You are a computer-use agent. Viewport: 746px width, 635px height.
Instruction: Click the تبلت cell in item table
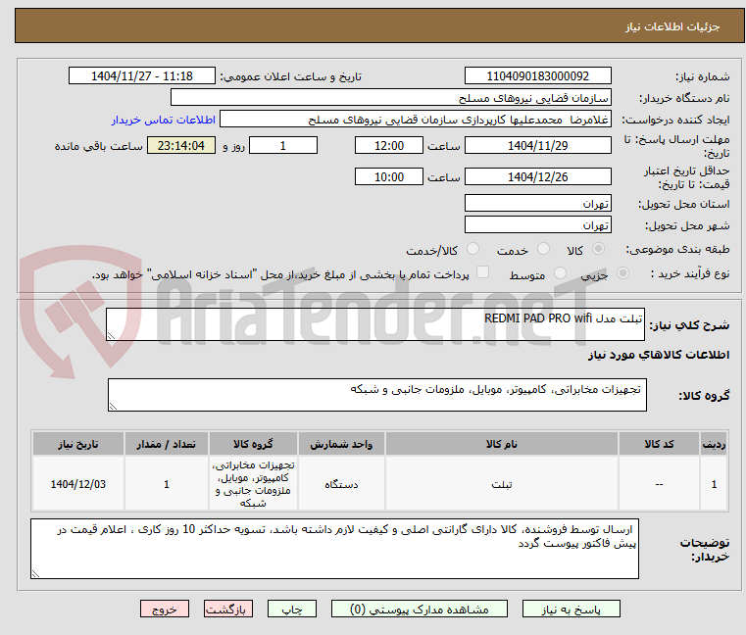pyautogui.click(x=502, y=484)
